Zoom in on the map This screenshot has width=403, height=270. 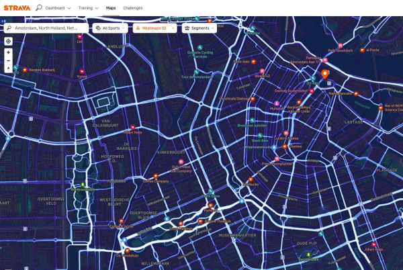pos(8,52)
